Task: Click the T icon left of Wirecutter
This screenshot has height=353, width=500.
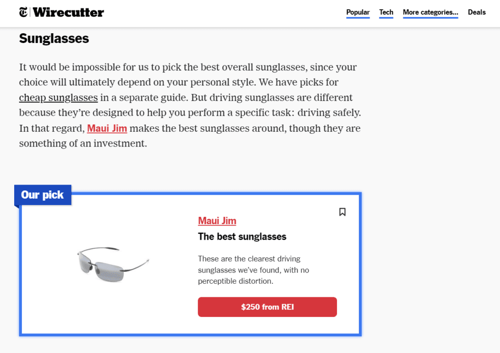Action: click(x=23, y=12)
